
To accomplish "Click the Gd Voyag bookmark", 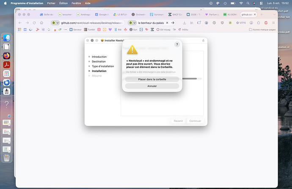I will click(x=163, y=30).
